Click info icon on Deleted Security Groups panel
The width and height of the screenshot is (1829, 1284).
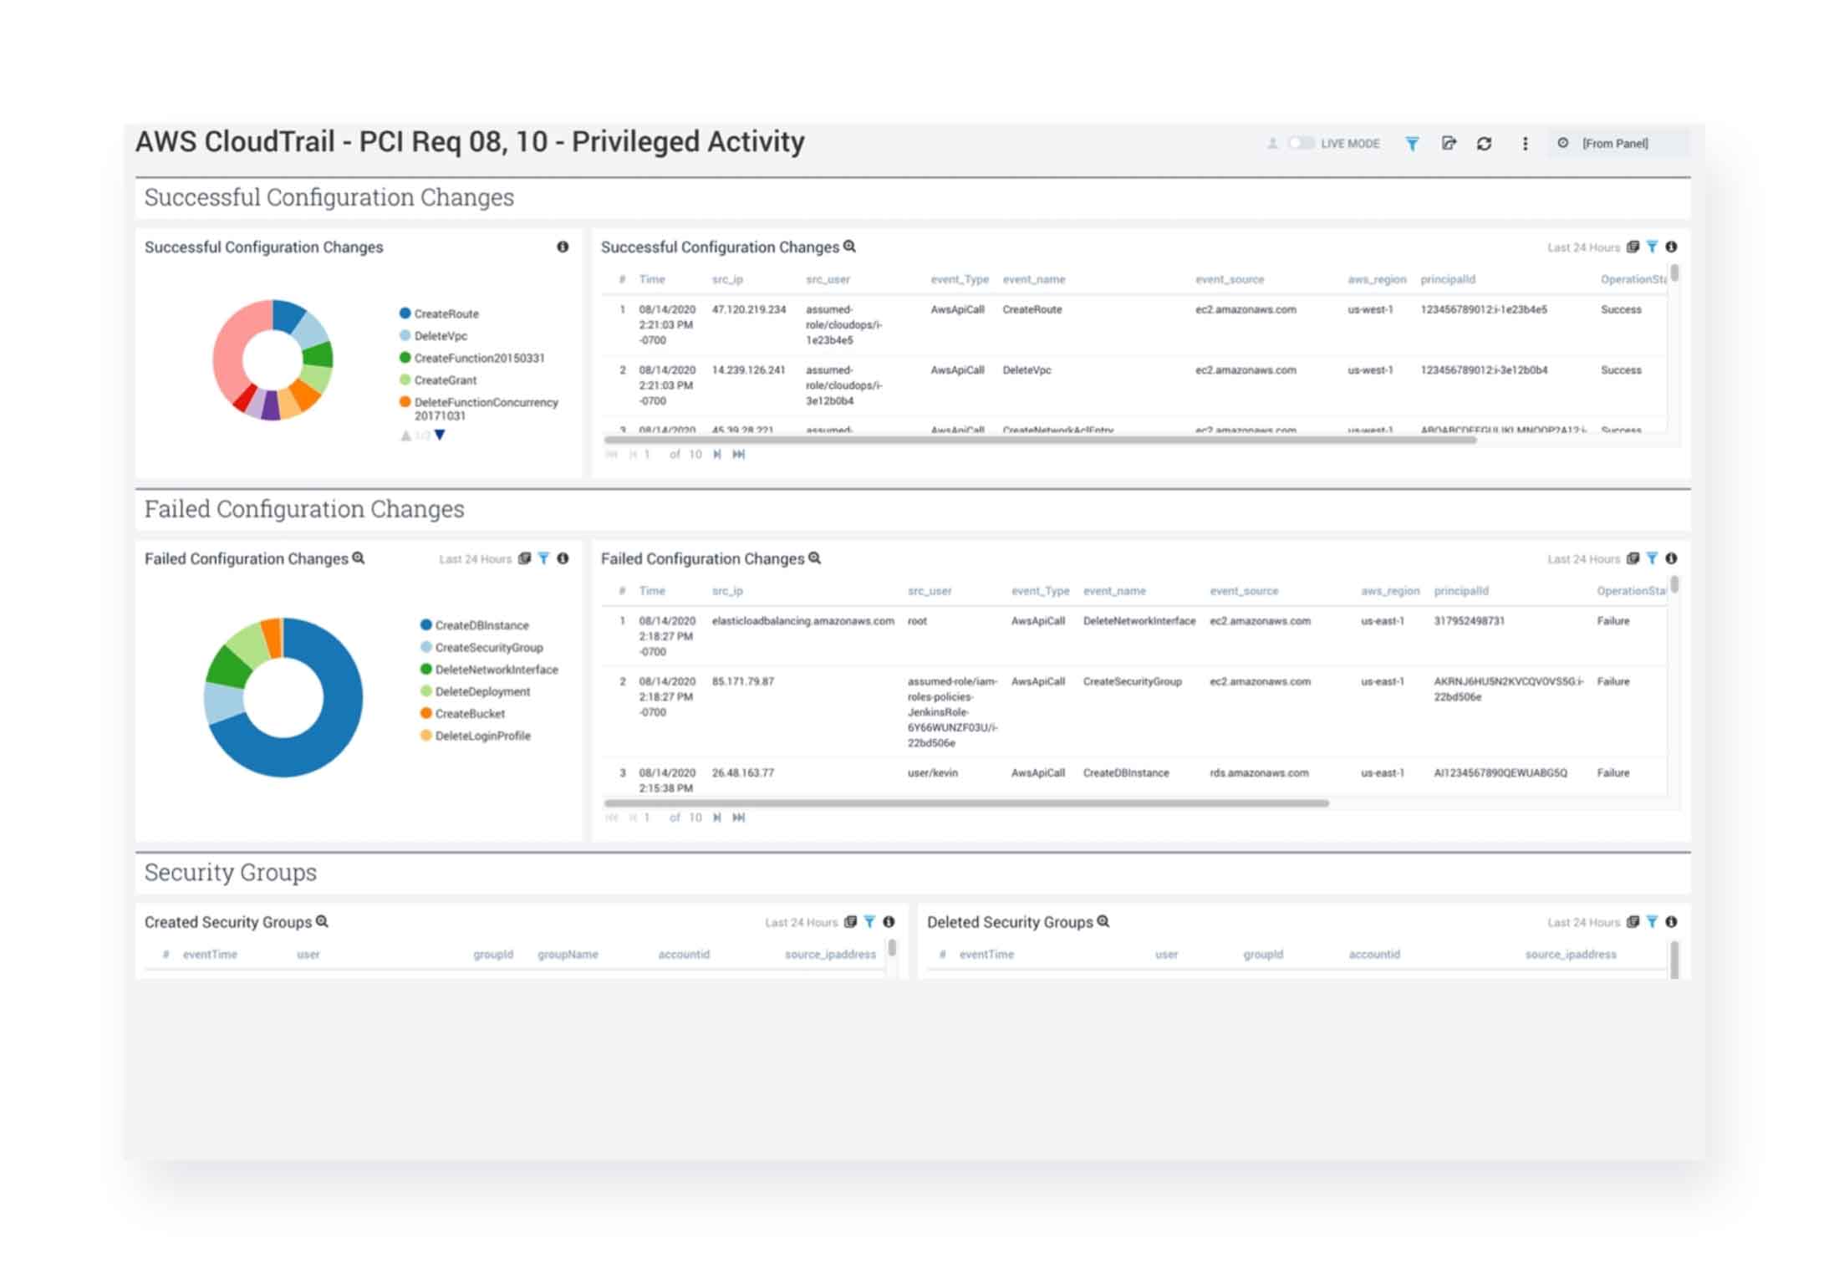point(1671,922)
